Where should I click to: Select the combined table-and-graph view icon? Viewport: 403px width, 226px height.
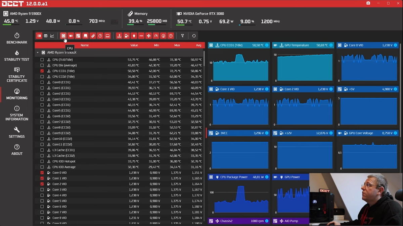click(39, 35)
